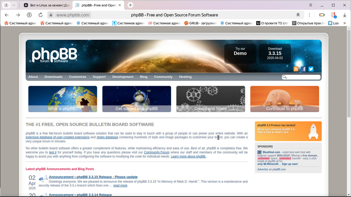Click the lock site-info icon

(51, 15)
